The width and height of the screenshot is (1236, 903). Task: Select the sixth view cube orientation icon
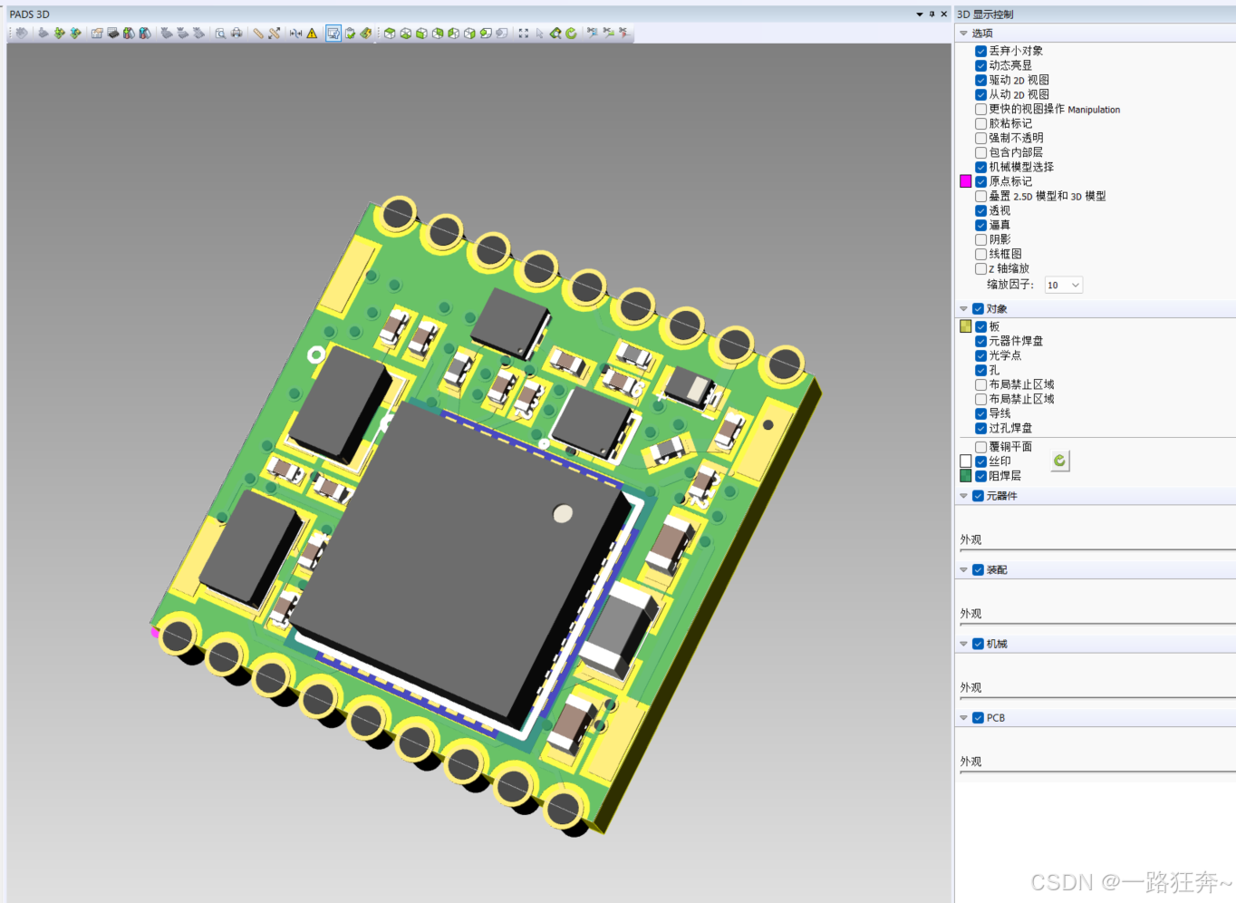[x=469, y=33]
